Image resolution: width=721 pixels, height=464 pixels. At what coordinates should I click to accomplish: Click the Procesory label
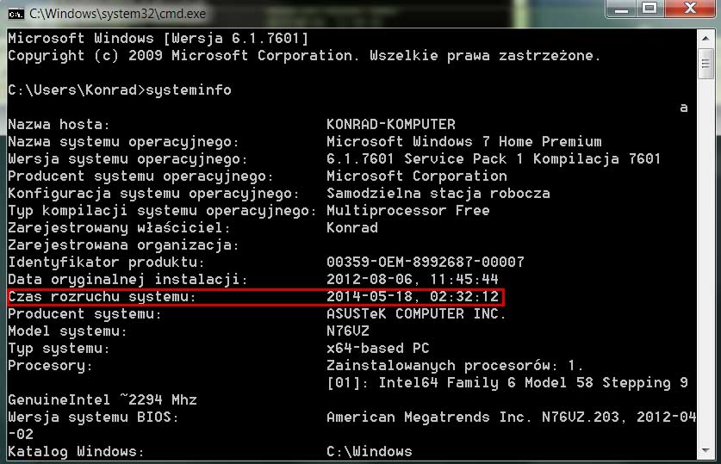click(x=51, y=366)
